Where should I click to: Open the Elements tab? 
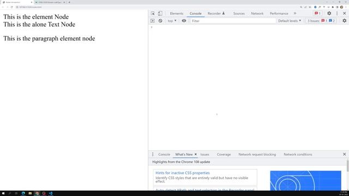(x=177, y=13)
